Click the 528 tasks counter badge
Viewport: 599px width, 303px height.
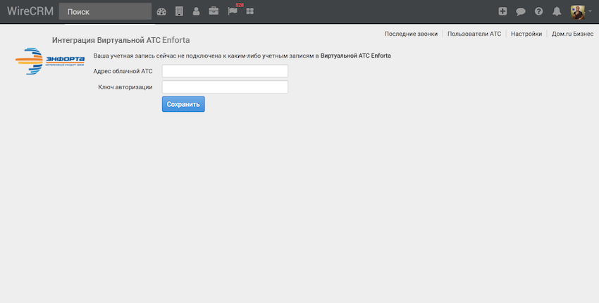click(240, 5)
